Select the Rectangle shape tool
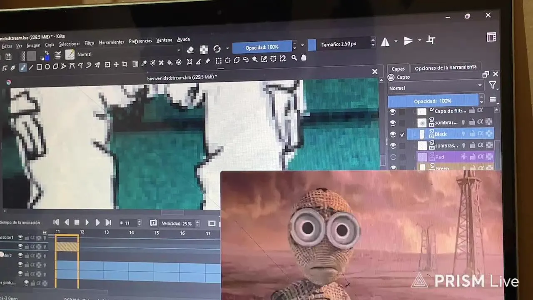The height and width of the screenshot is (300, 533). tap(39, 67)
